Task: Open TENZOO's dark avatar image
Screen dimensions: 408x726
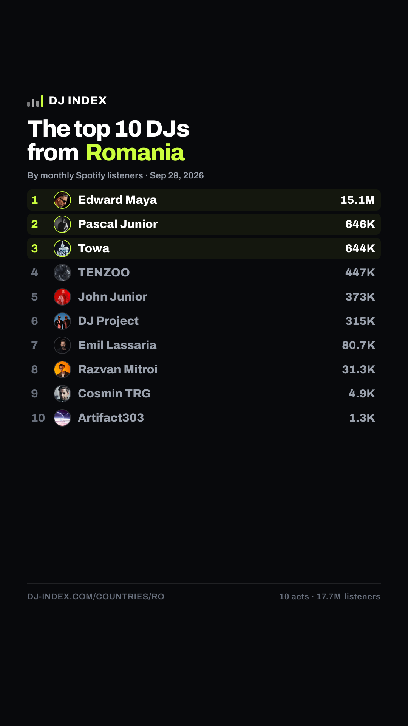Action: point(62,273)
